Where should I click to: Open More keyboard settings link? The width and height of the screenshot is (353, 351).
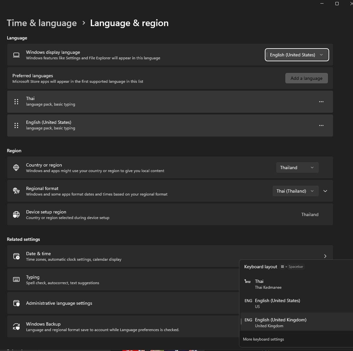point(264,339)
